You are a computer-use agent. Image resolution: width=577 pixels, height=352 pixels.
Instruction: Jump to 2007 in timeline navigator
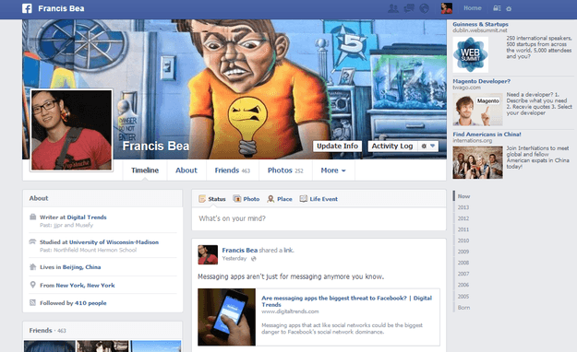(463, 274)
